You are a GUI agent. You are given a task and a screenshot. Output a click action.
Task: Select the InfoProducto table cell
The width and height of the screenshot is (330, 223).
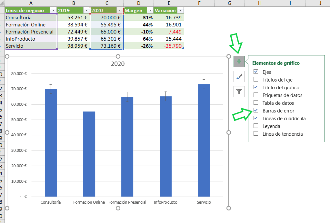31,39
